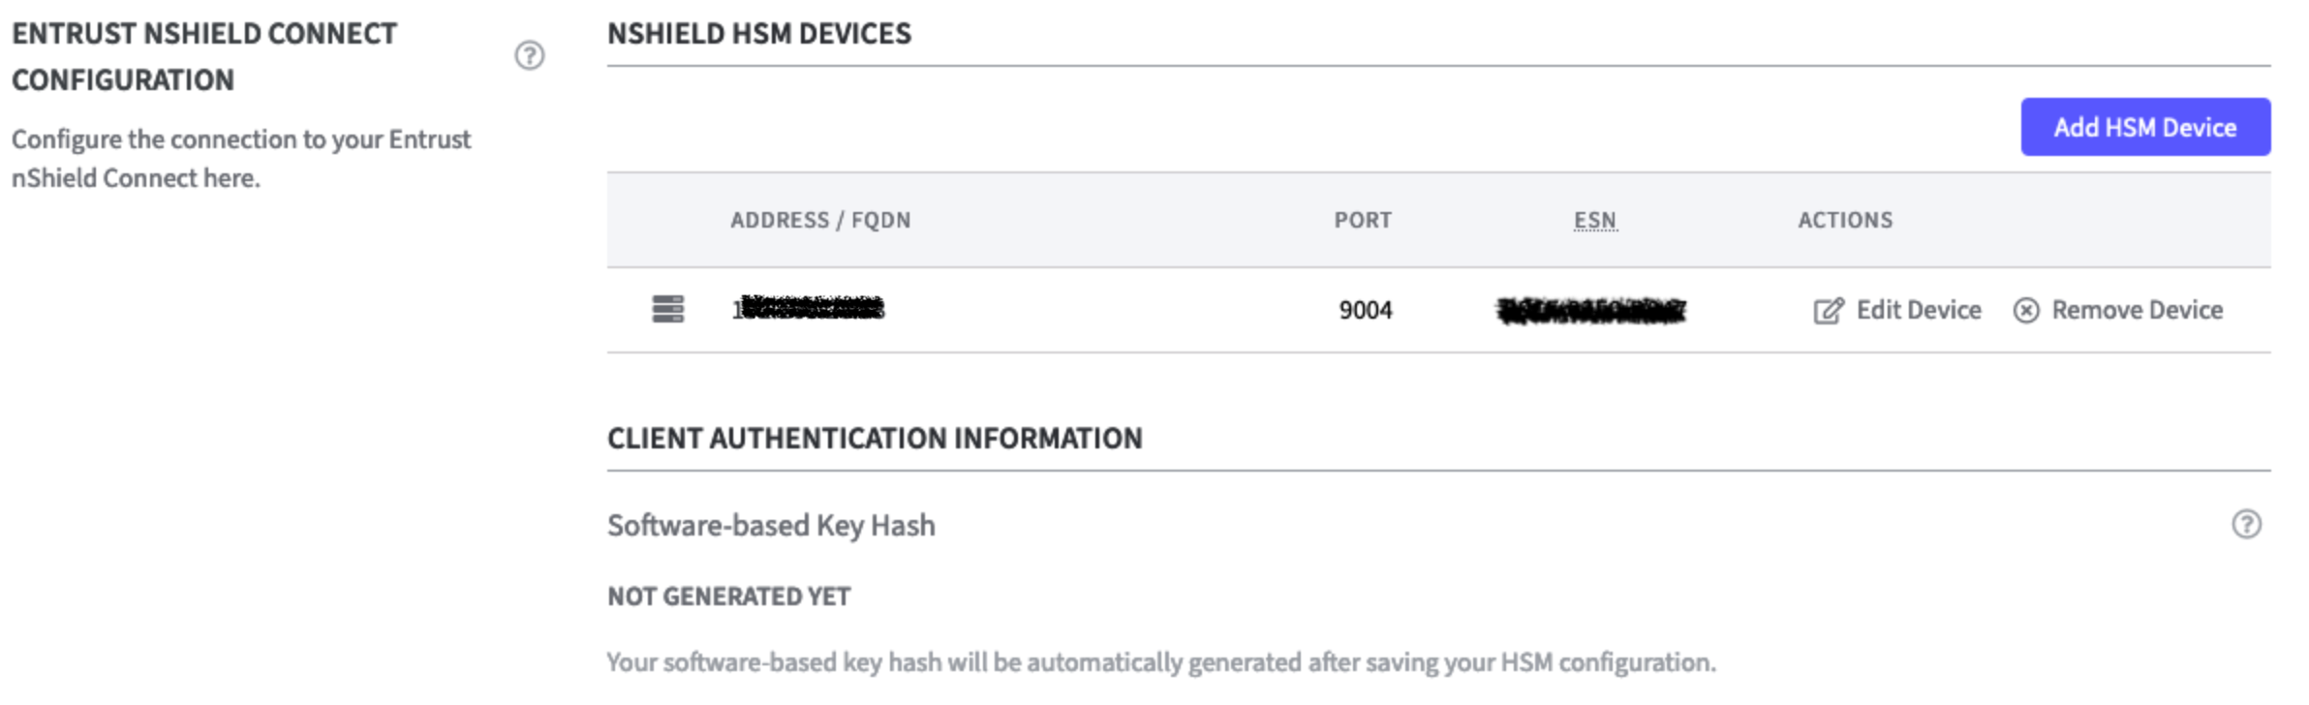Open help for Software-based Key Hash

click(x=2246, y=524)
